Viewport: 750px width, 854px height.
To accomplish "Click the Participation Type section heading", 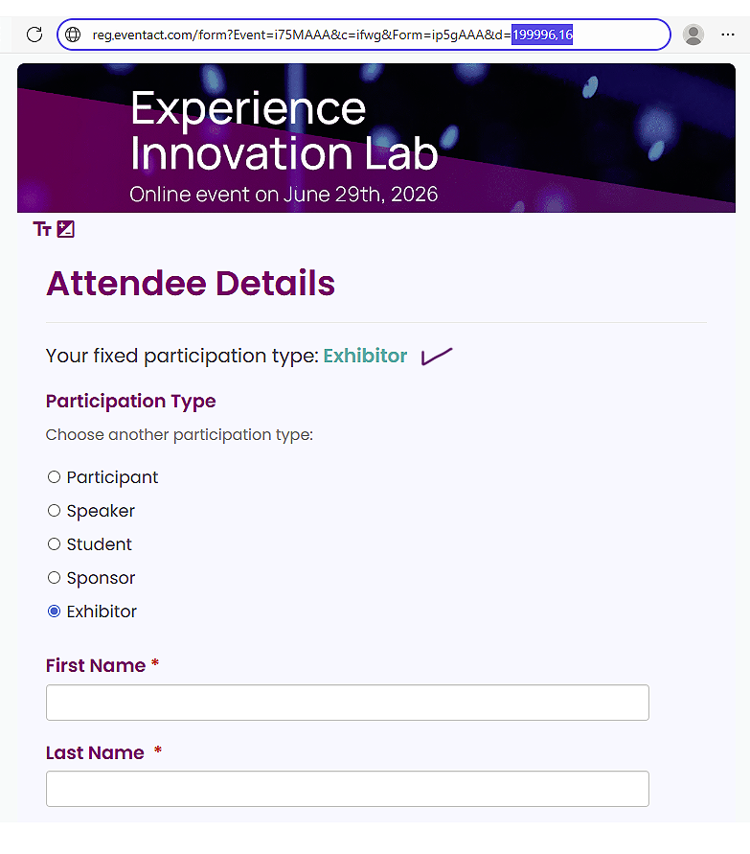I will coord(130,401).
